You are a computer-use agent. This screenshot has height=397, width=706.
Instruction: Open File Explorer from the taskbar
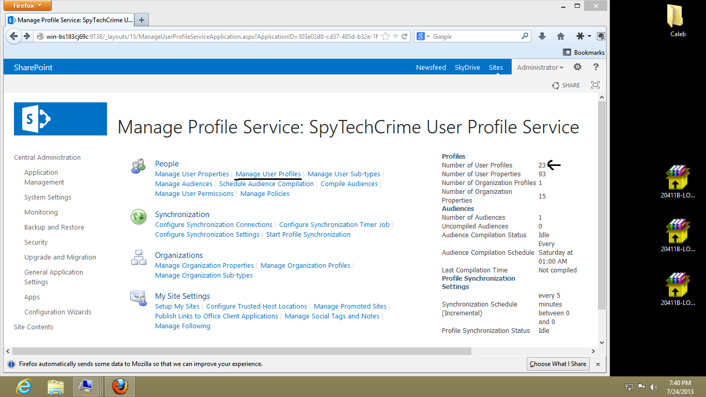tap(55, 386)
